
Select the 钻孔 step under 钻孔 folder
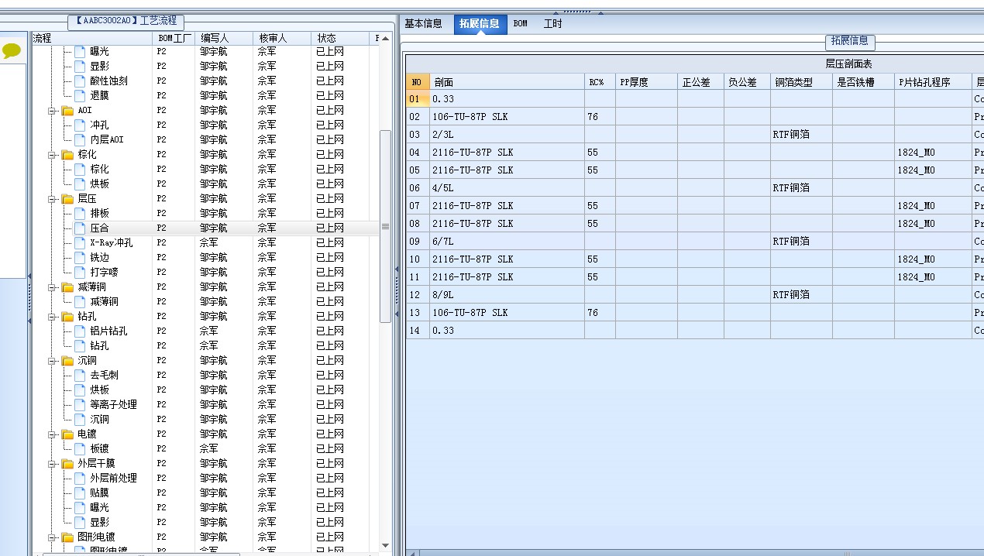click(99, 346)
